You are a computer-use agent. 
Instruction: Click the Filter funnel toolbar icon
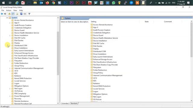pos(29,14)
